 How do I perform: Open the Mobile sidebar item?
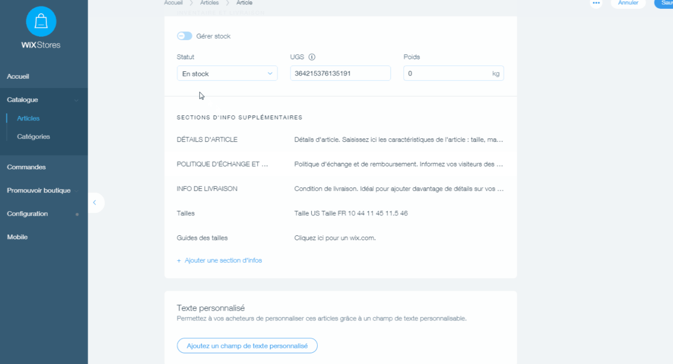pos(18,237)
